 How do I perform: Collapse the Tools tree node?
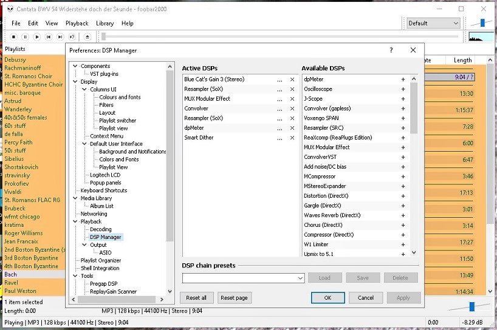coord(75,276)
